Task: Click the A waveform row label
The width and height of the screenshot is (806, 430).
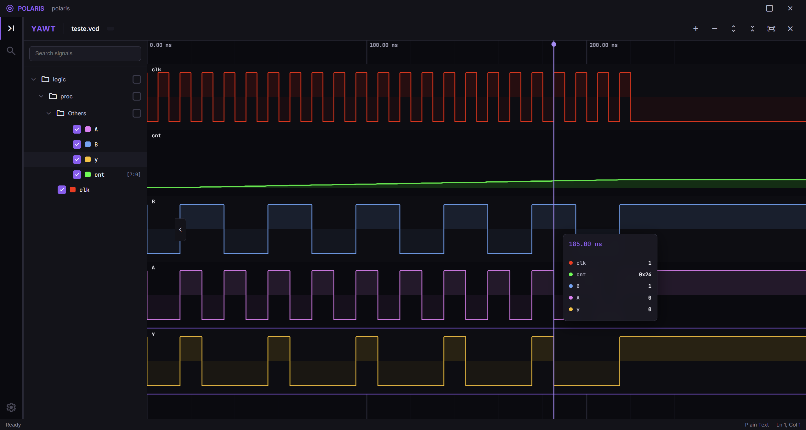Action: pyautogui.click(x=153, y=267)
